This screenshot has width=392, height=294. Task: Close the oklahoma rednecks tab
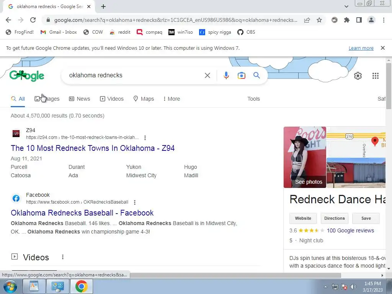pyautogui.click(x=89, y=7)
